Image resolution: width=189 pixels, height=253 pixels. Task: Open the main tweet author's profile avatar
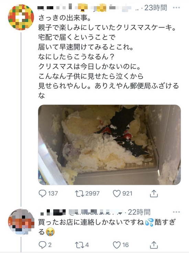point(21,17)
